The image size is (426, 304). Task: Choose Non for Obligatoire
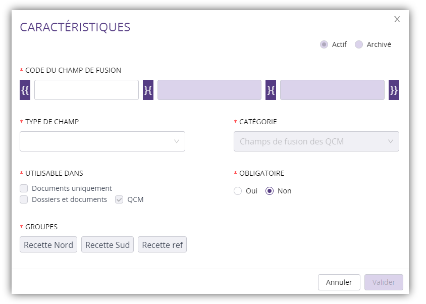[270, 191]
